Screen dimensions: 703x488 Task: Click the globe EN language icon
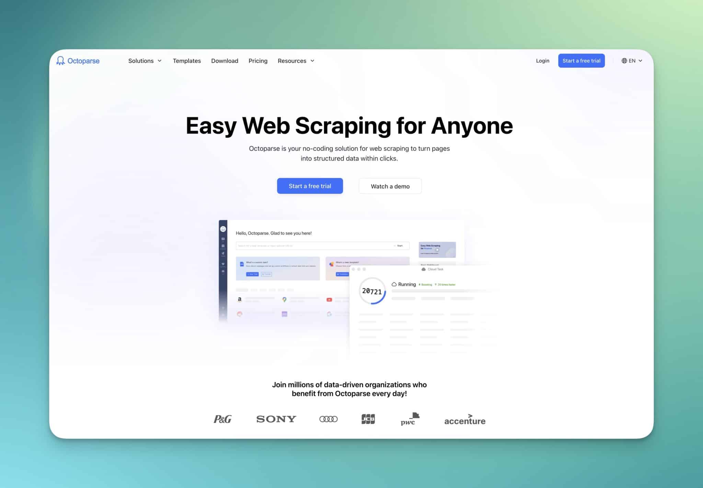coord(632,60)
